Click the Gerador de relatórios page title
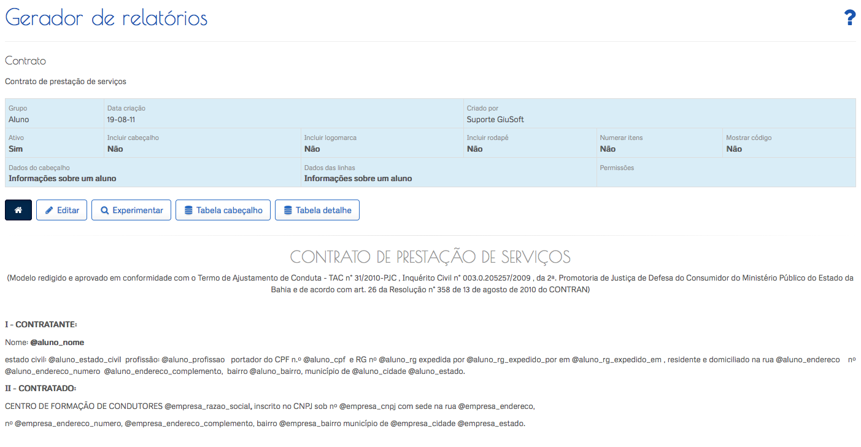 pyautogui.click(x=106, y=18)
